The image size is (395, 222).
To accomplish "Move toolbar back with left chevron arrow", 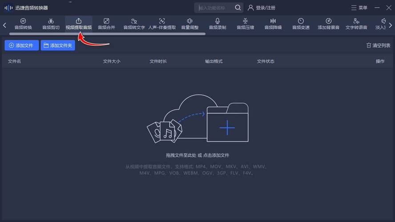I will click(4, 25).
